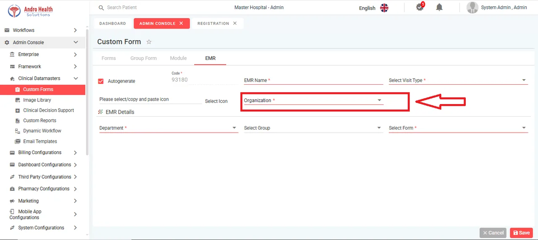The height and width of the screenshot is (240, 538).
Task: Open the Select Visit Type dropdown
Action: coord(458,80)
